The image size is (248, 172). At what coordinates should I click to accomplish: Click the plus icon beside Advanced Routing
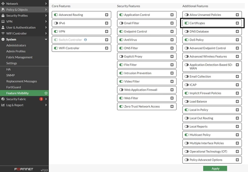tap(107, 15)
